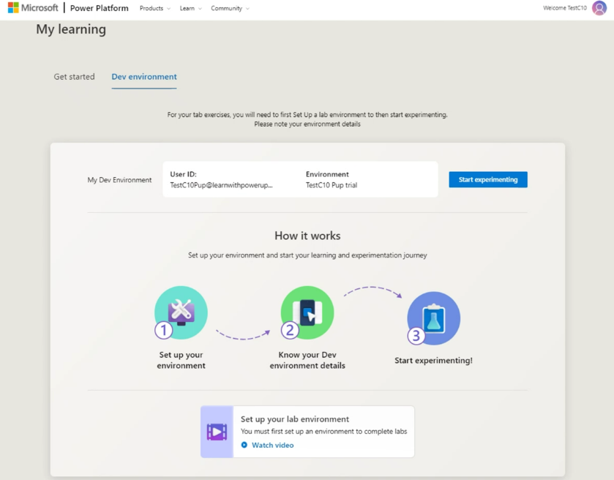The image size is (614, 480).
Task: Select the Set up your environment step icon
Action: pos(181,312)
